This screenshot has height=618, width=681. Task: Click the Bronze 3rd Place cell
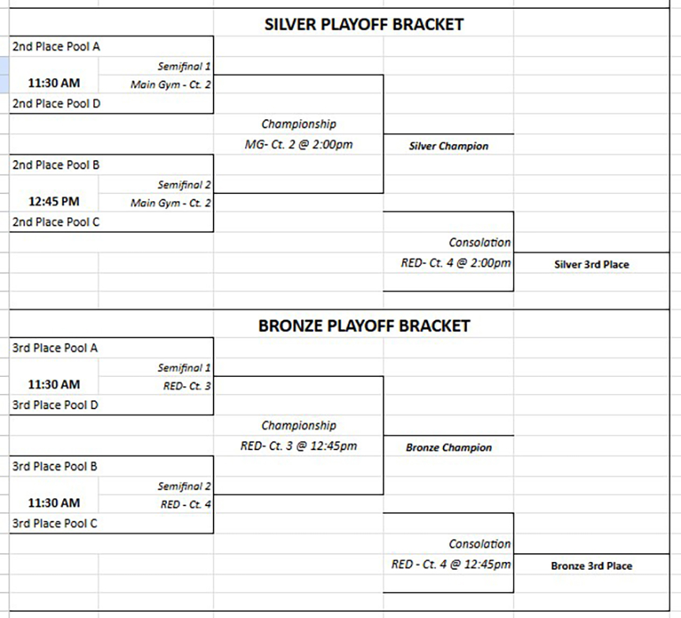tap(591, 566)
